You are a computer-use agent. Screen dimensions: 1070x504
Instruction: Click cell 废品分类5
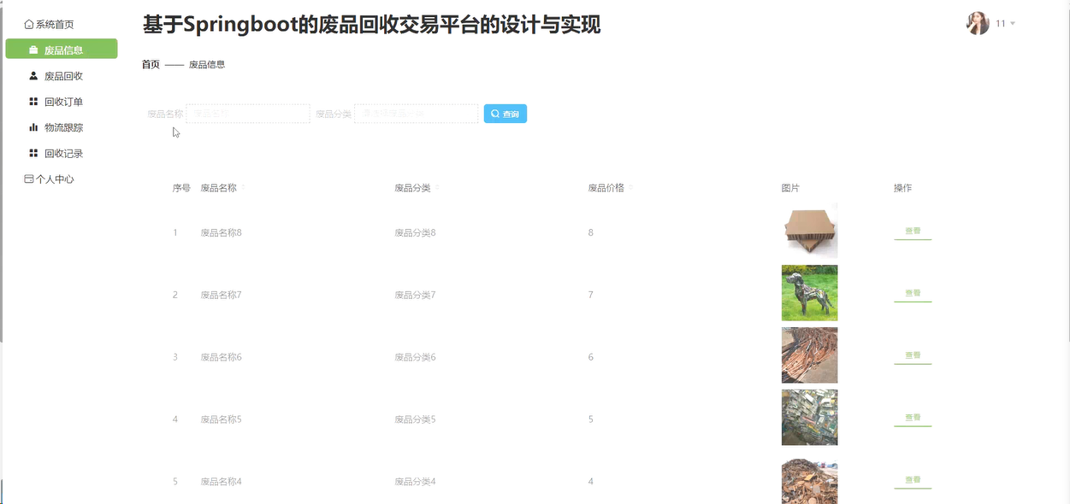coord(415,419)
